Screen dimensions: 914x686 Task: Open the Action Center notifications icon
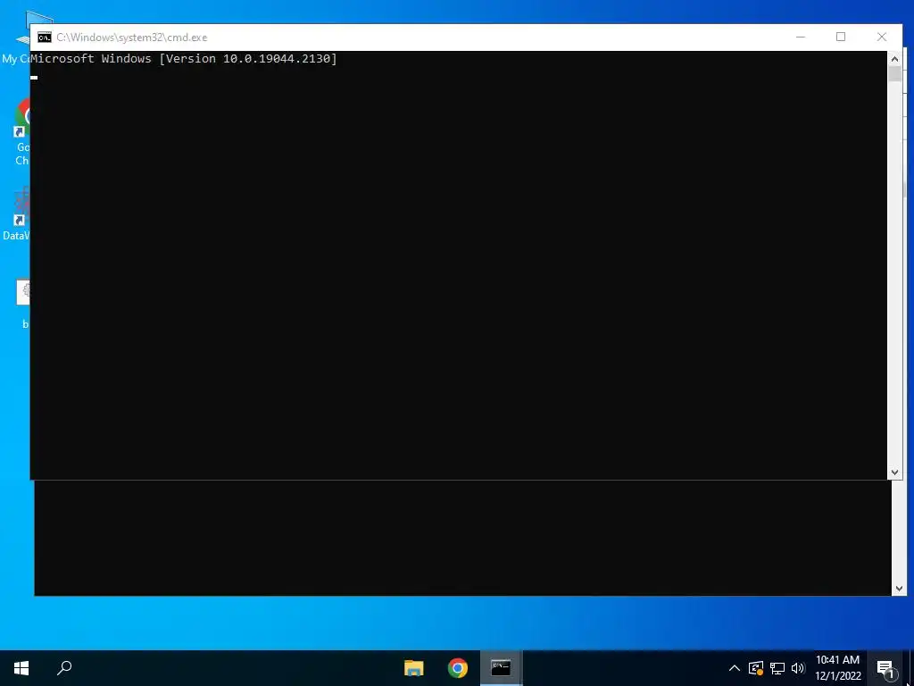click(x=885, y=668)
